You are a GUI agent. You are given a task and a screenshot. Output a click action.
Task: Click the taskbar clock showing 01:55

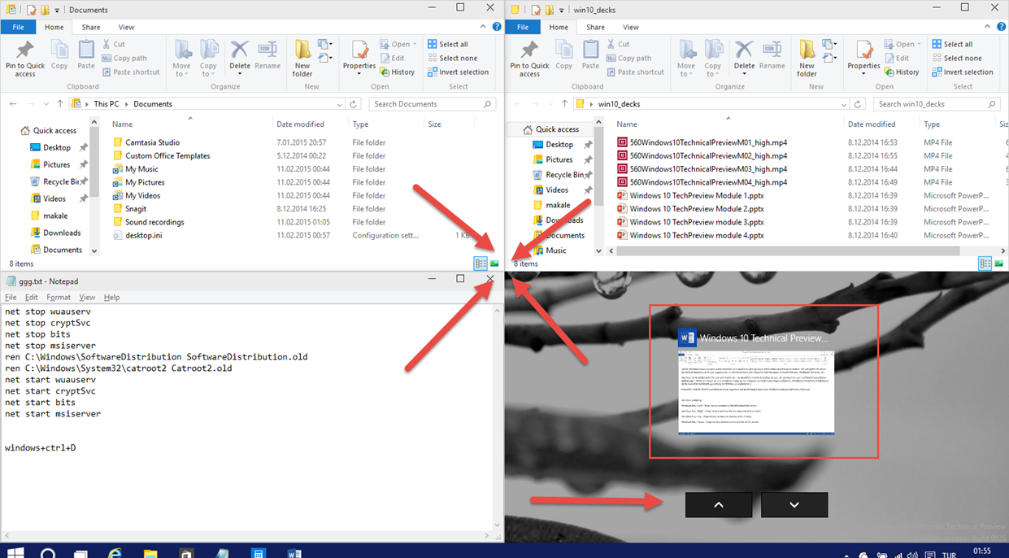coord(982,551)
